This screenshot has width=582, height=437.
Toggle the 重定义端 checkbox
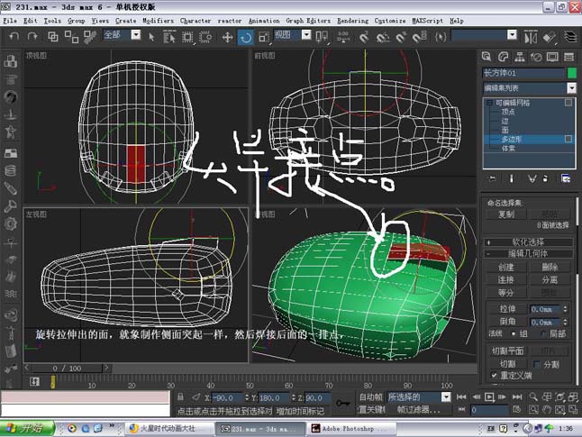[x=494, y=376]
